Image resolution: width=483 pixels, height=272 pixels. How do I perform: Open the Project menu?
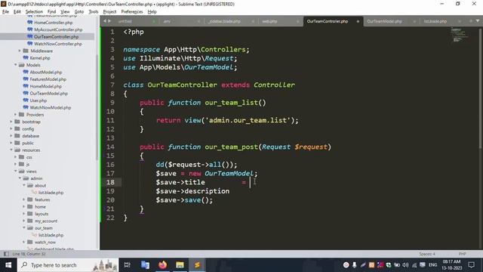[x=109, y=12]
